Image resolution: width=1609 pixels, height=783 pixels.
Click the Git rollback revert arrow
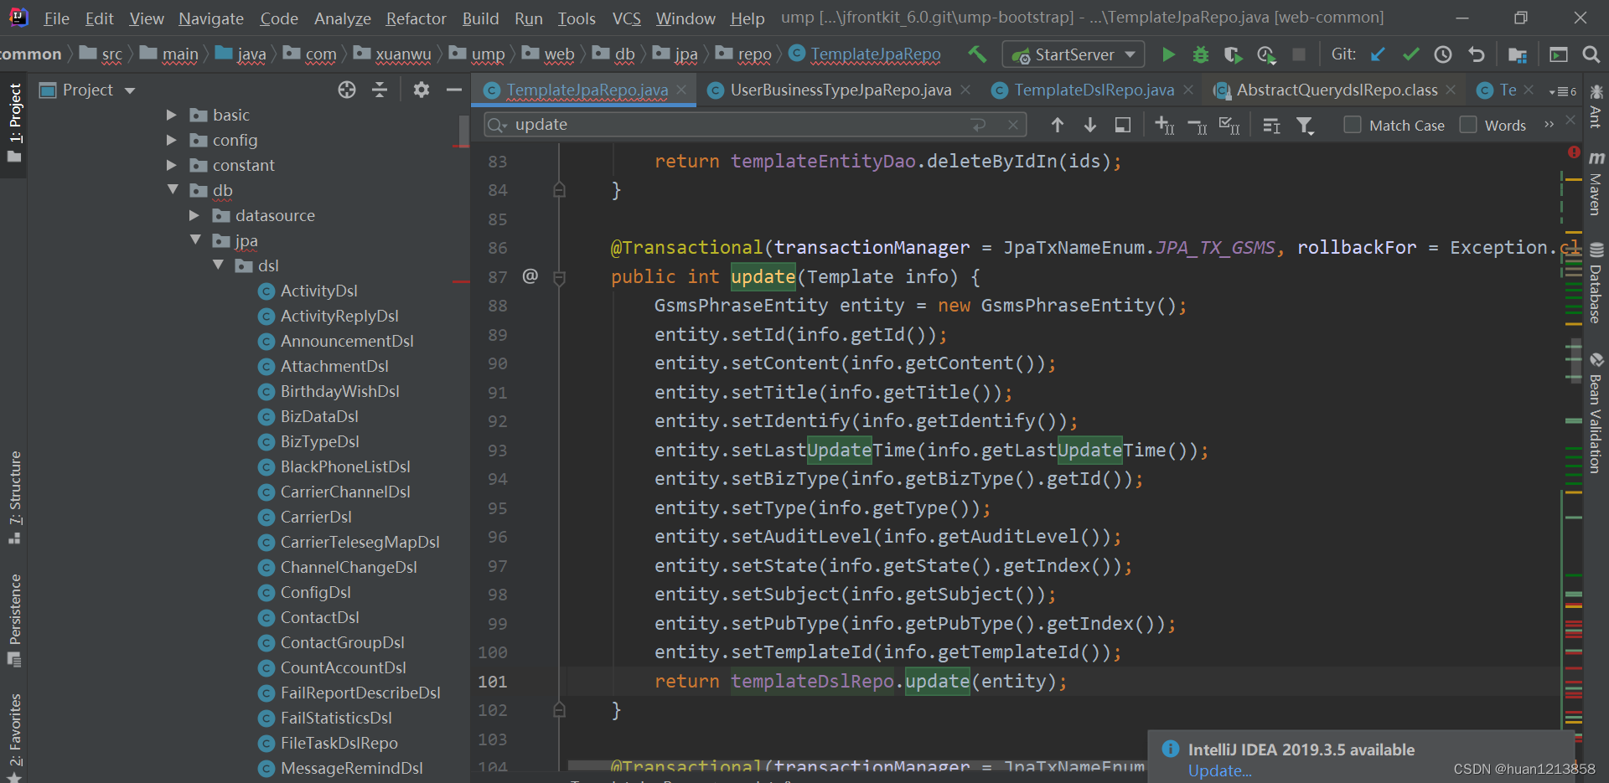point(1476,54)
